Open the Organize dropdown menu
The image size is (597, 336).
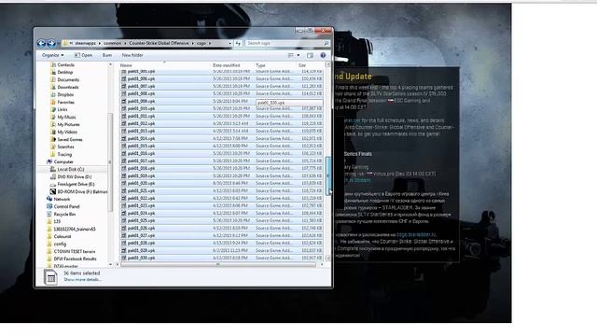[52, 55]
